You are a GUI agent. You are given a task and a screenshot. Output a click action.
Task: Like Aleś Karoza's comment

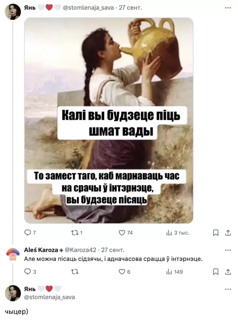tap(124, 272)
